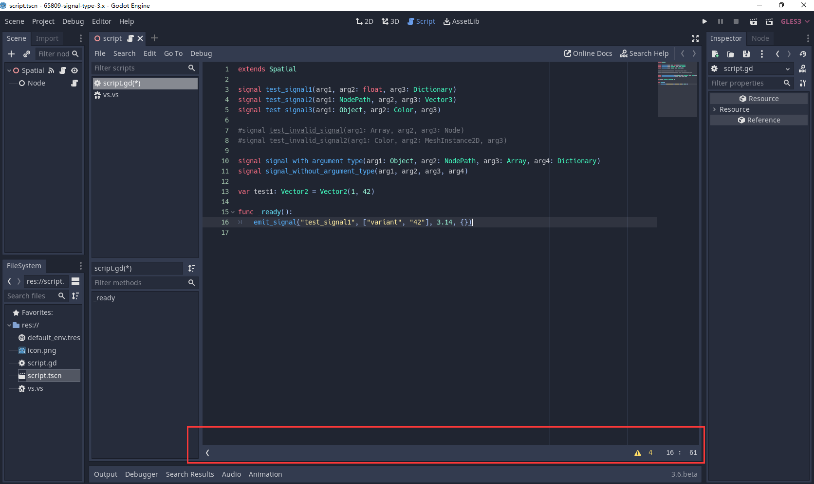
Task: Click the warnings icon in status bar
Action: (638, 452)
